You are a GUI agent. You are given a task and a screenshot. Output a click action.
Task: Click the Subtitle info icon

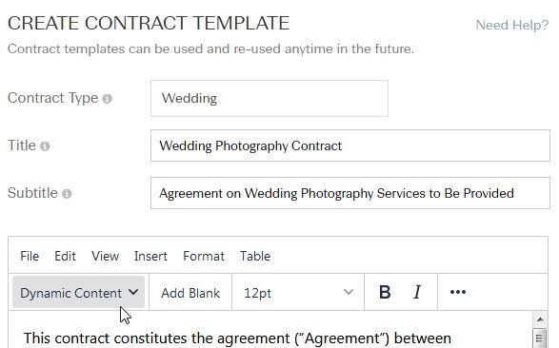click(x=67, y=194)
